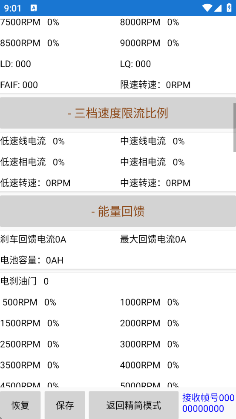Viewport: 236px width, 419px height.
Task: Collapse the 三档速度限流比例 section header
Action: (x=118, y=113)
